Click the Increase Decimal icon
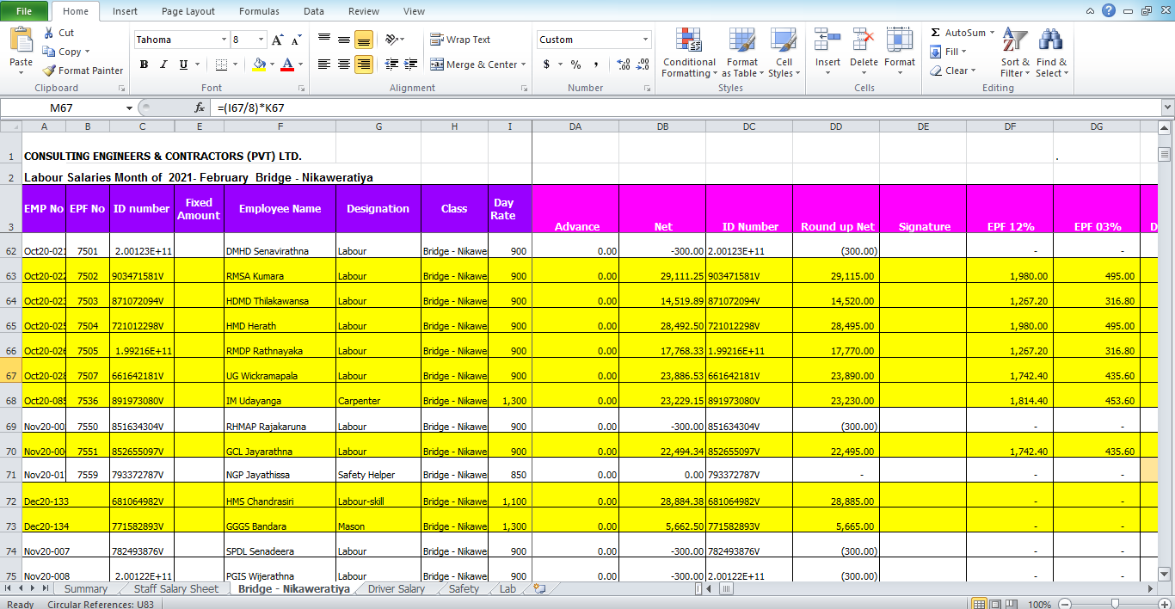1175x609 pixels. [x=621, y=64]
